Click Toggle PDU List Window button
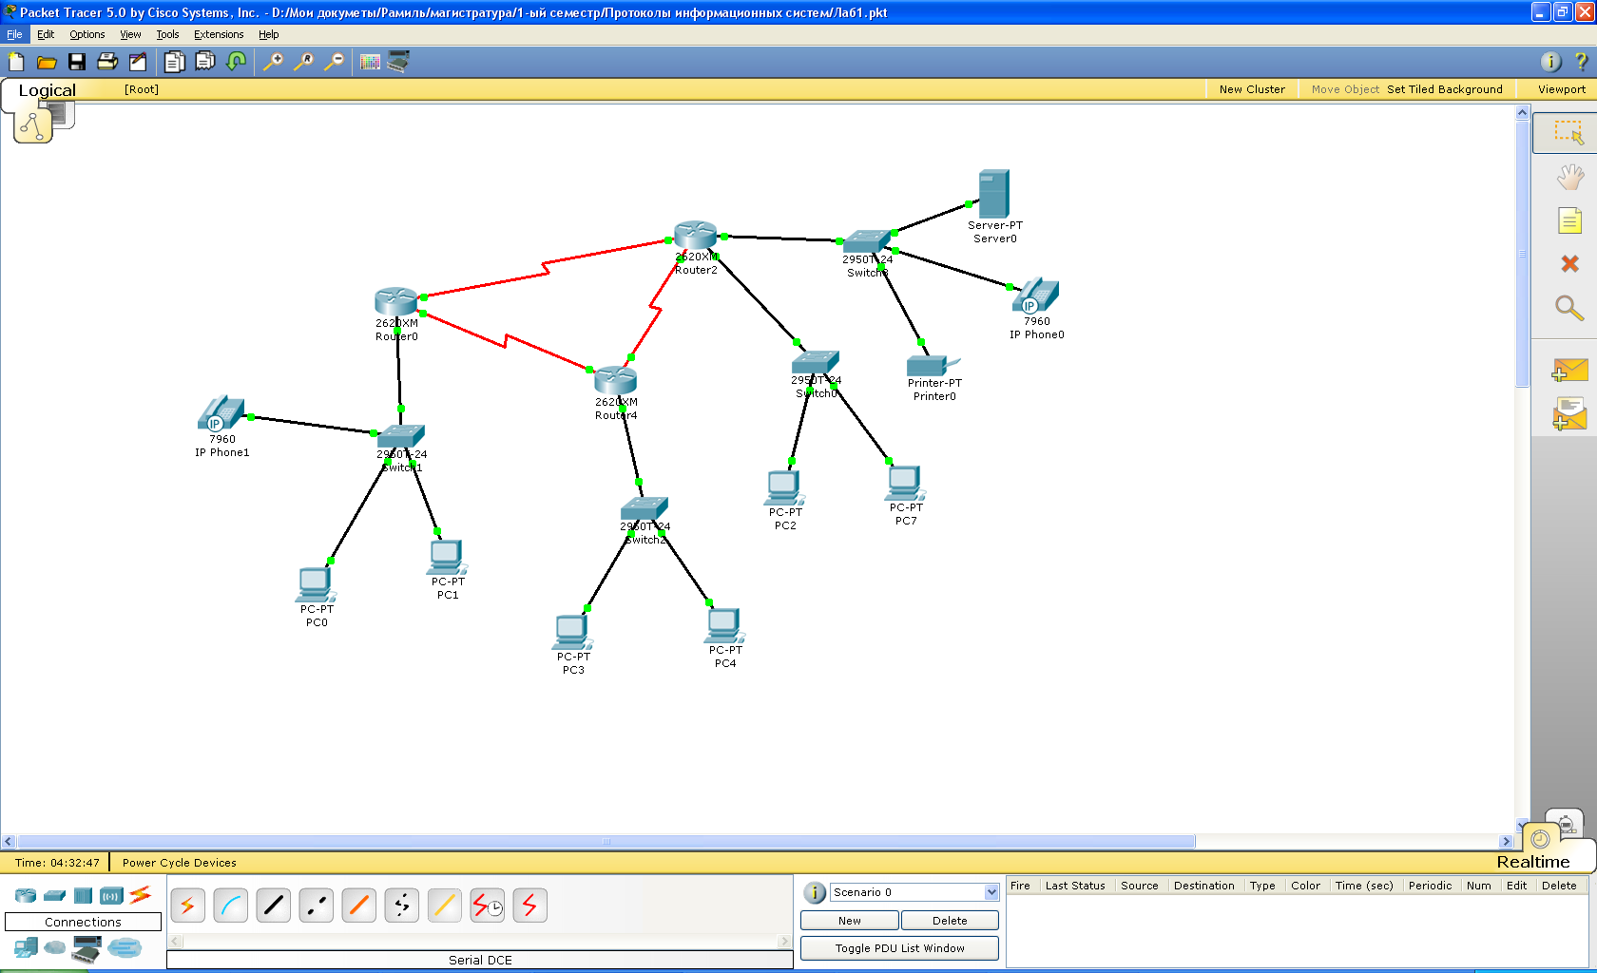 (899, 948)
